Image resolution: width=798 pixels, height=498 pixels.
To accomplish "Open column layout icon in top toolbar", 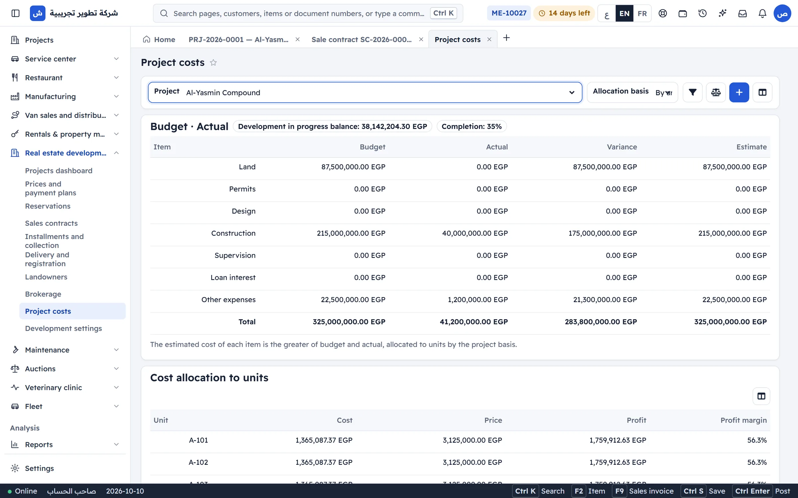I will [x=762, y=92].
